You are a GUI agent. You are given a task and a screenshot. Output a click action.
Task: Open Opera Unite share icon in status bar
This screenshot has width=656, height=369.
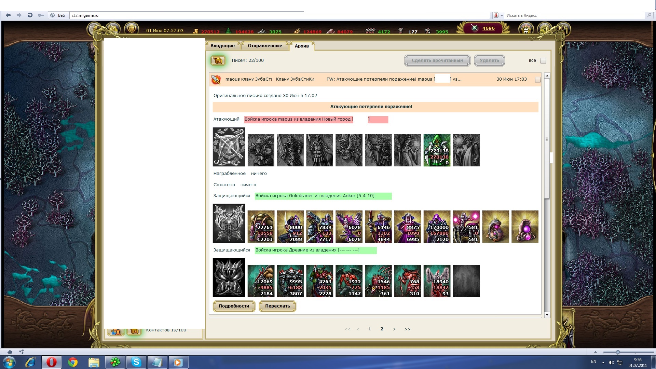point(22,352)
